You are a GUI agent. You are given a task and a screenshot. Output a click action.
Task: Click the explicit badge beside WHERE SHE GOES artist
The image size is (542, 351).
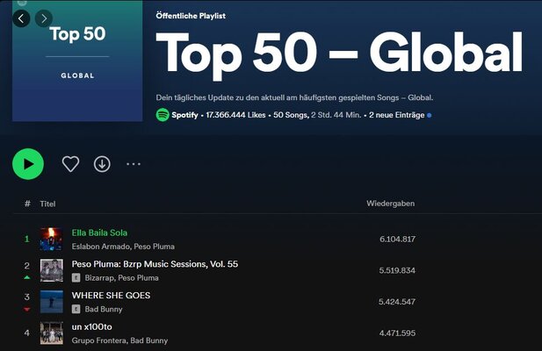pyautogui.click(x=76, y=309)
